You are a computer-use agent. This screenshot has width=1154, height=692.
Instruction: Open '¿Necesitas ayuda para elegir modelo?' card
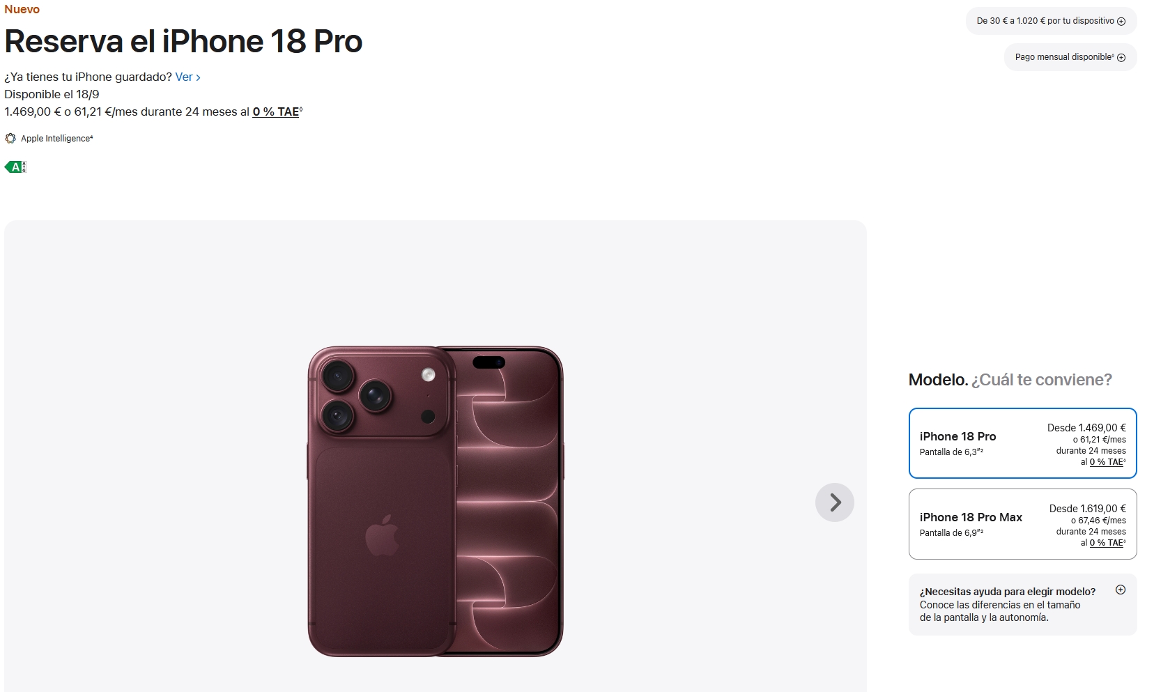click(x=1022, y=604)
